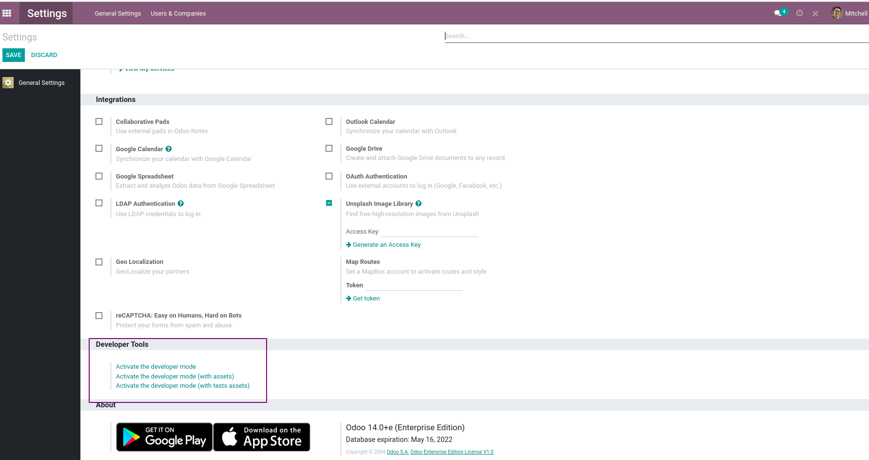Enable the Google Drive checkbox
This screenshot has width=869, height=460.
[x=329, y=148]
